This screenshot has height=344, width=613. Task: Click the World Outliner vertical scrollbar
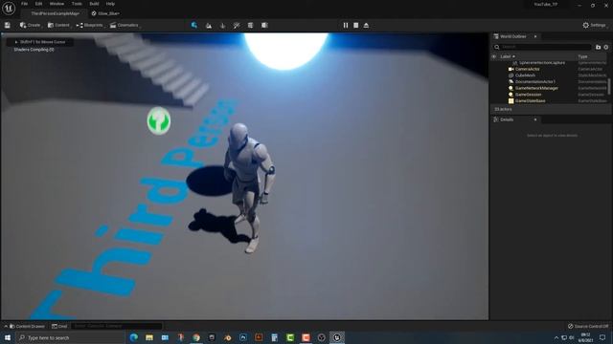tap(609, 86)
